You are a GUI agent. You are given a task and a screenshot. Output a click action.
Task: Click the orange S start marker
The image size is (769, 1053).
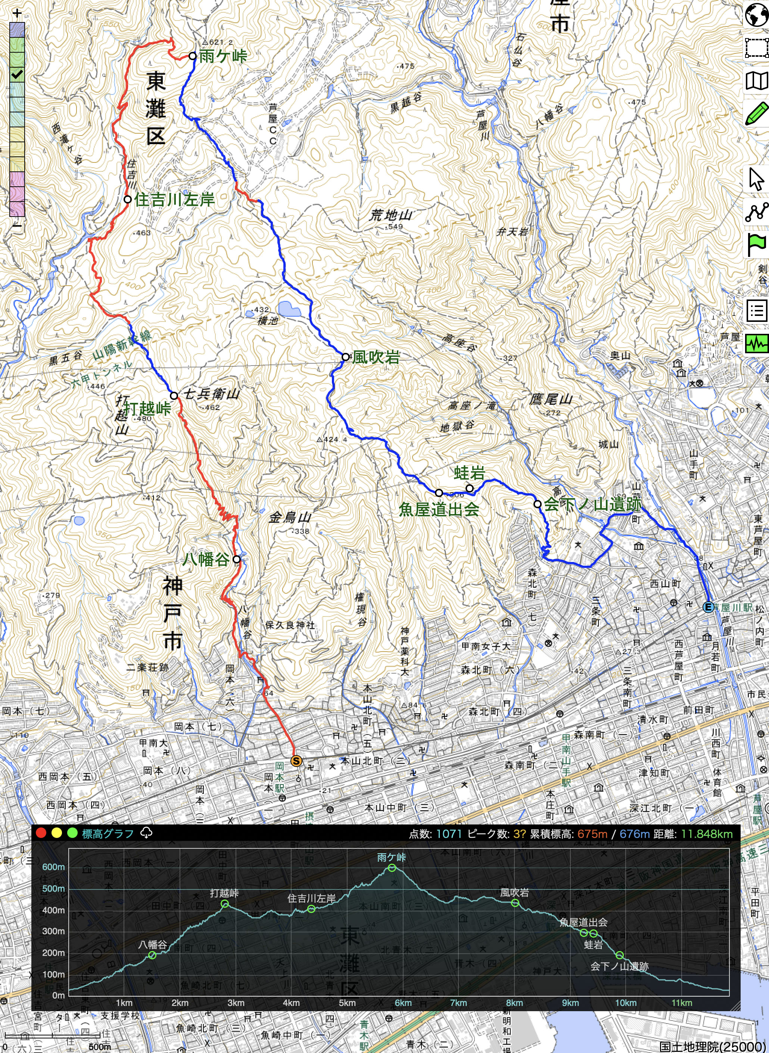click(296, 761)
